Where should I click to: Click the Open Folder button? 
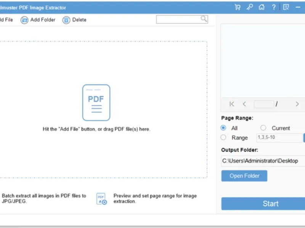coord(244,176)
